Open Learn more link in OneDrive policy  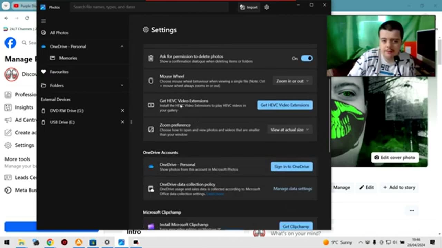215,194
